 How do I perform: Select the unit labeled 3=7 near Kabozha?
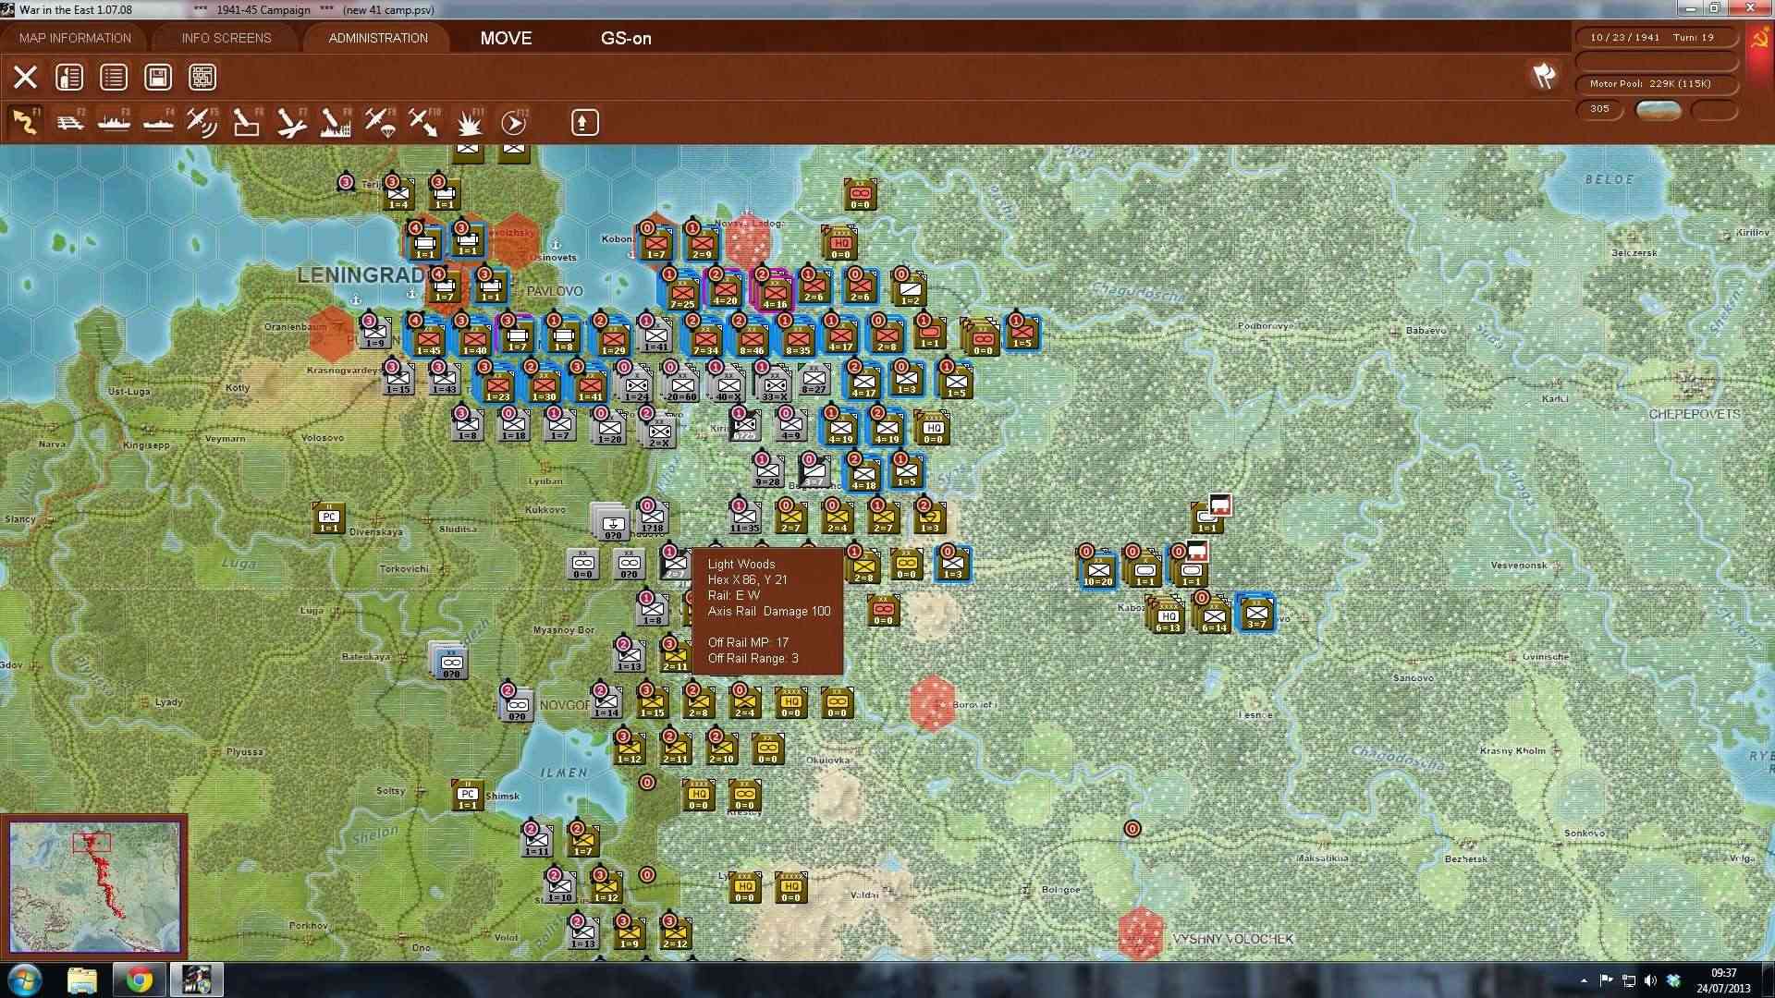1255,613
